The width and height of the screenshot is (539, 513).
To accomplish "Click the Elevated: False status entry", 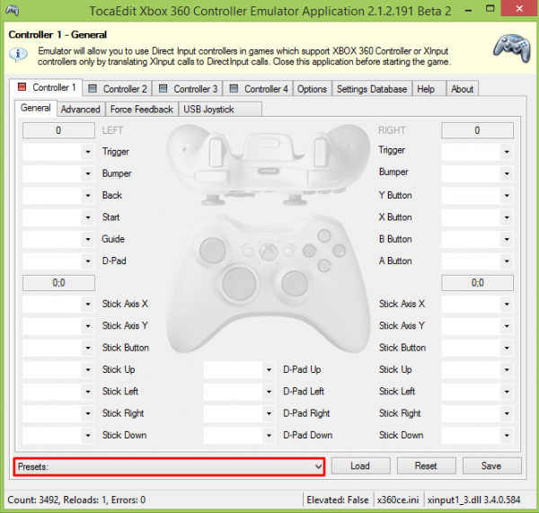I will (338, 500).
